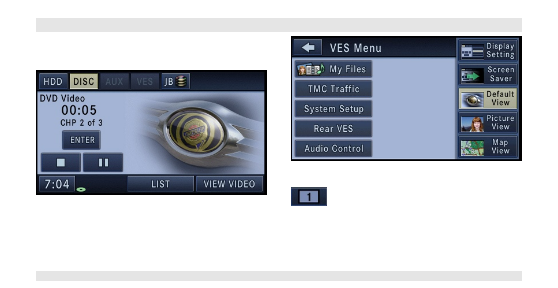558x288 pixels.
Task: Stop DVD playback with the stop button
Action: pyautogui.click(x=61, y=162)
